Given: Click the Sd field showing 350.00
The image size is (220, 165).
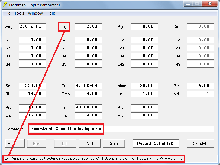Looking at the screenshot, I should [x=33, y=86].
